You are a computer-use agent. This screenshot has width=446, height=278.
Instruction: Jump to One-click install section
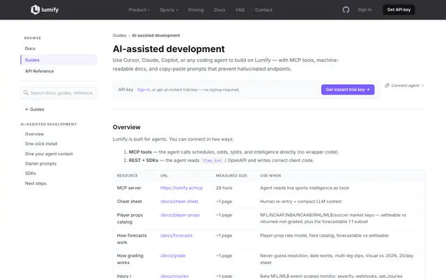[x=41, y=144]
